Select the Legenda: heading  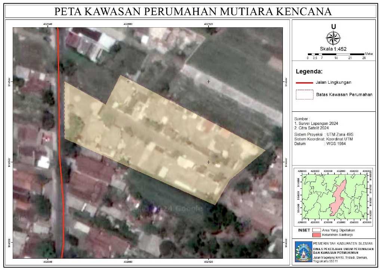click(309, 72)
